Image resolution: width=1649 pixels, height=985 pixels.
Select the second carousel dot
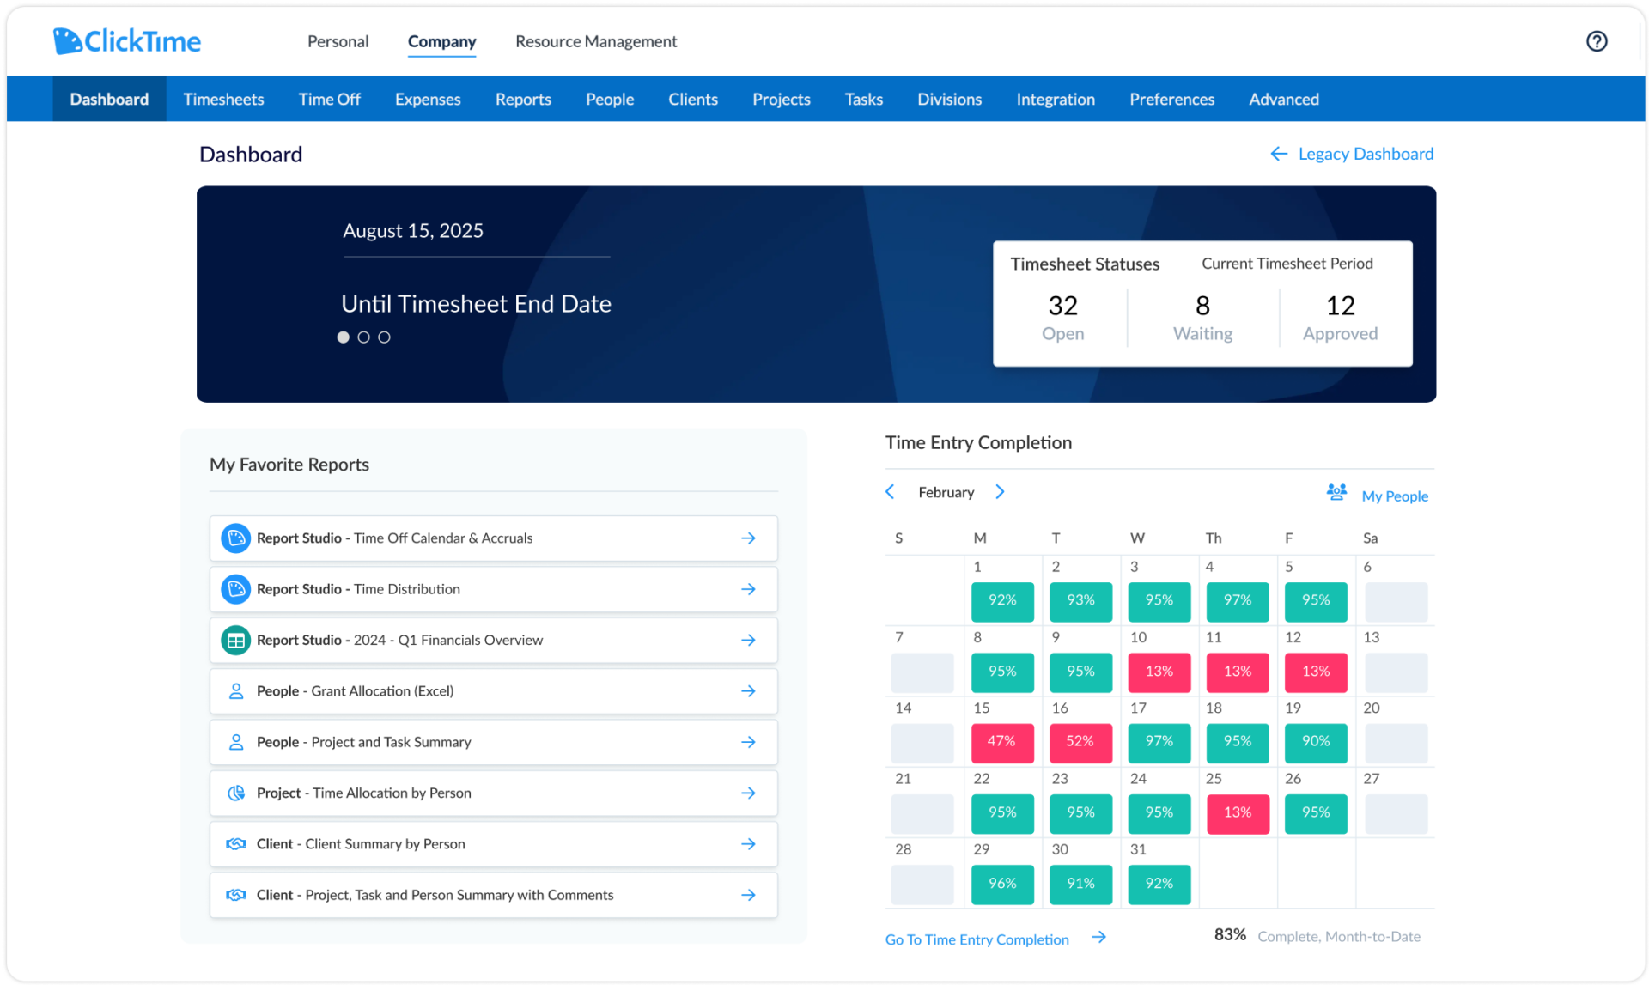[363, 337]
